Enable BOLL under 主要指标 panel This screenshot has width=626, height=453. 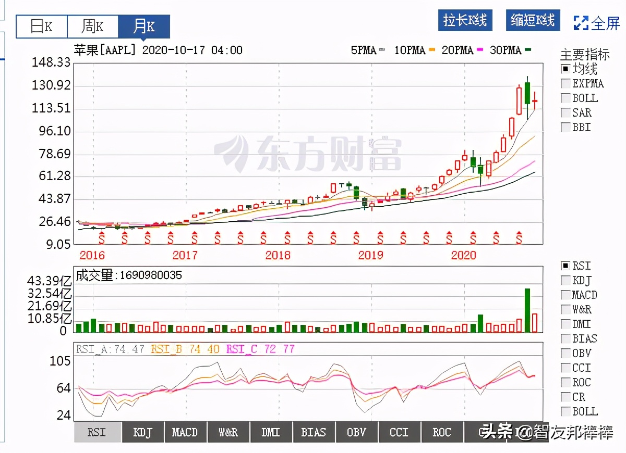click(565, 98)
